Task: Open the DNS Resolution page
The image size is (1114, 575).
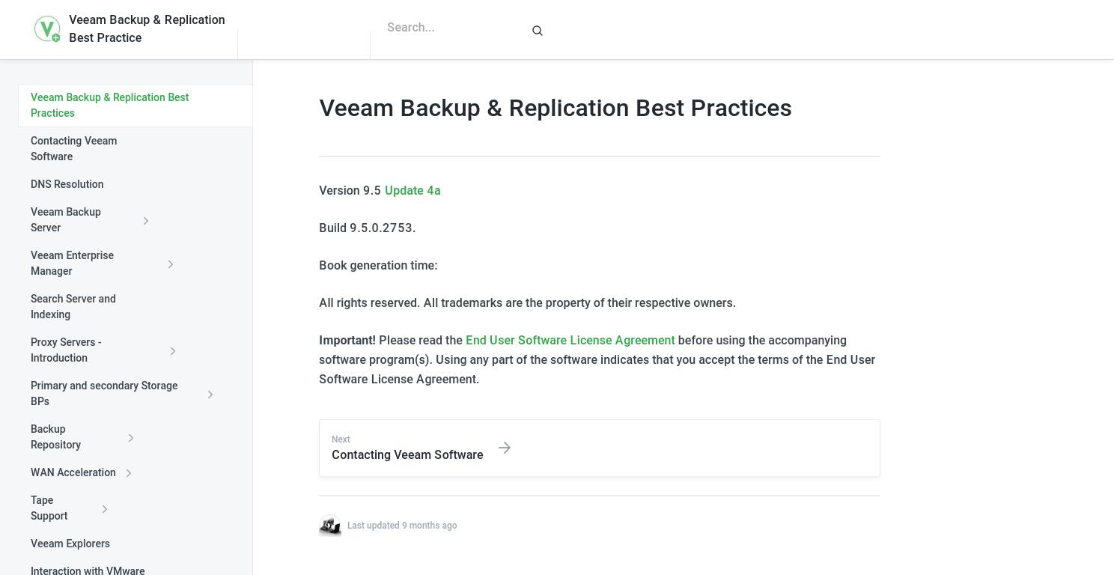Action: click(x=67, y=184)
